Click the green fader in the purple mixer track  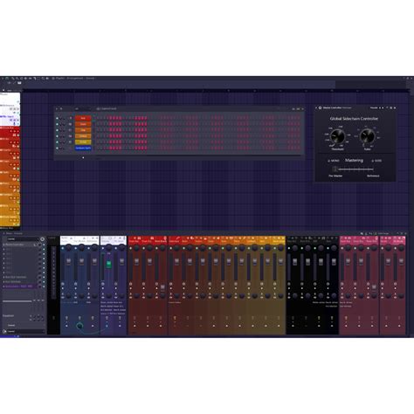(x=108, y=264)
